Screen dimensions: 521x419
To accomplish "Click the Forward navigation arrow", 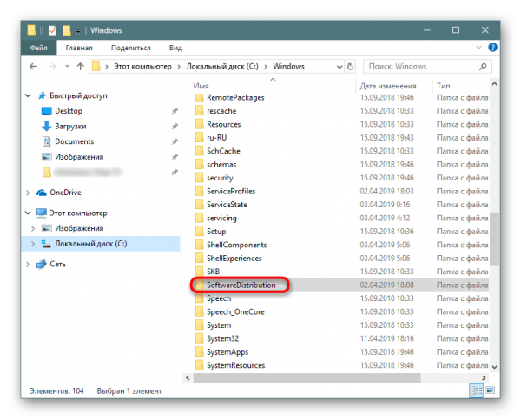I will click(52, 67).
